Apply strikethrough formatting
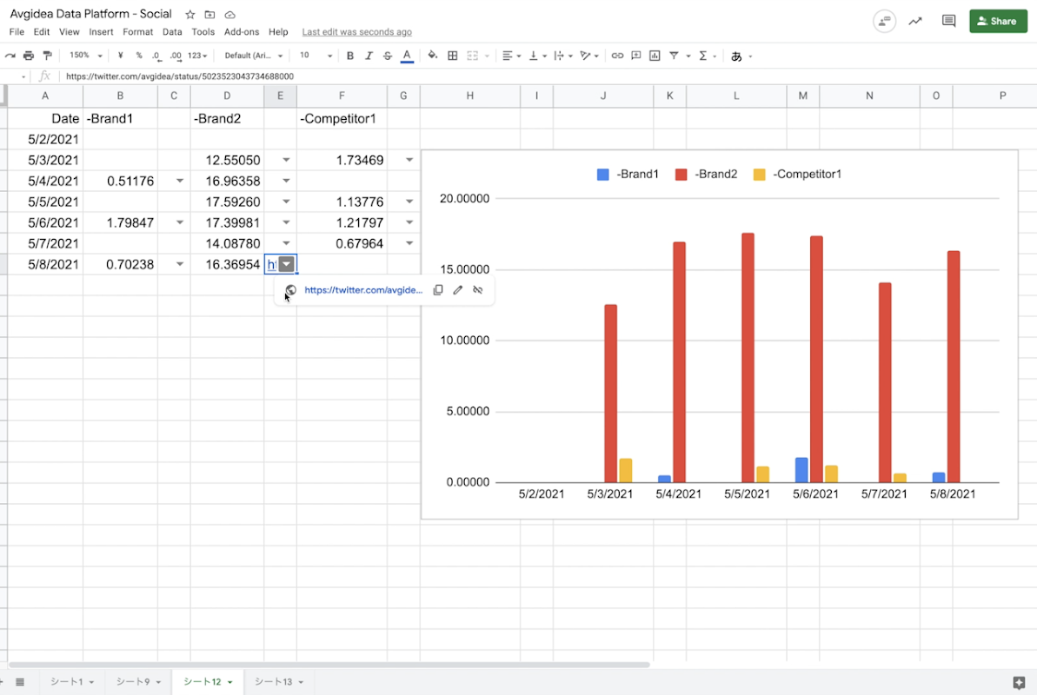 coord(388,56)
